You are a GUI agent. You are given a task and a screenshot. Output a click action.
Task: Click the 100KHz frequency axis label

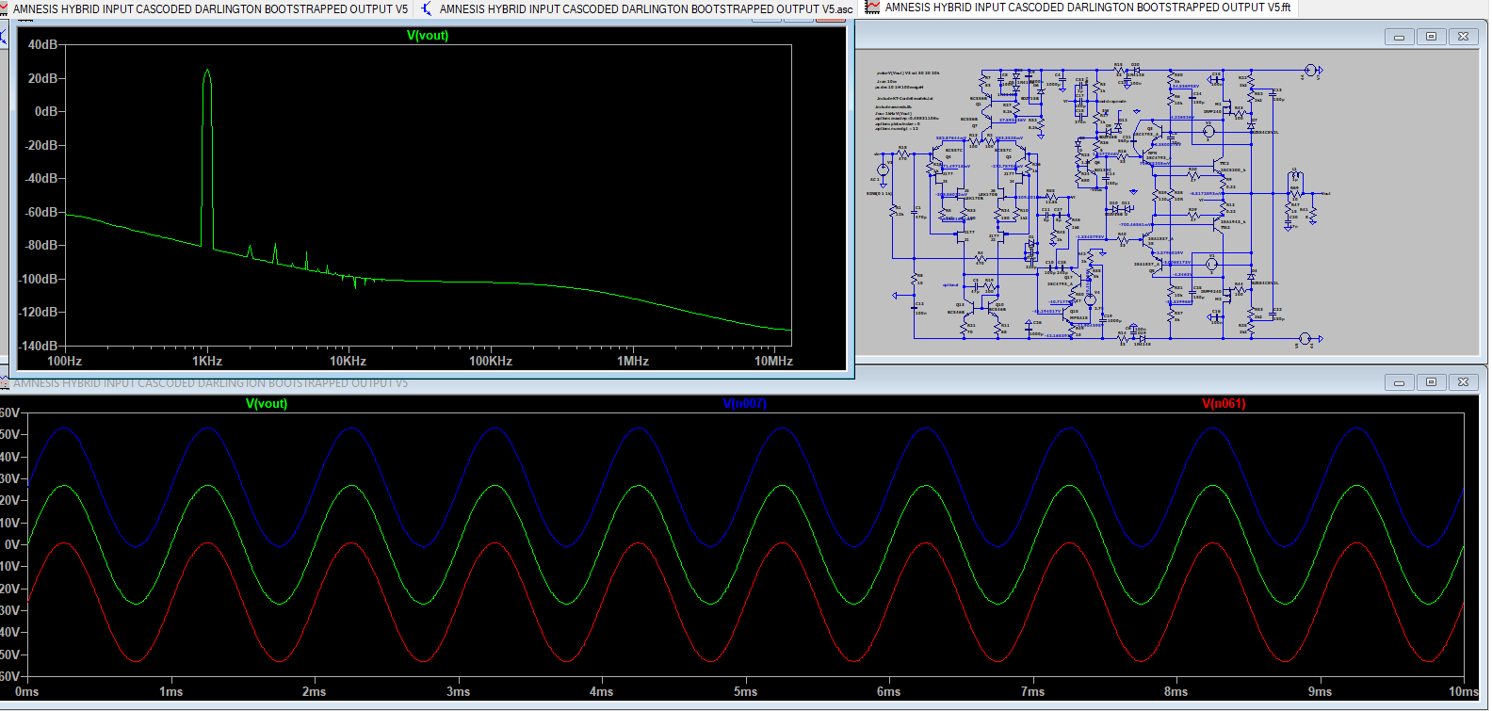(491, 362)
